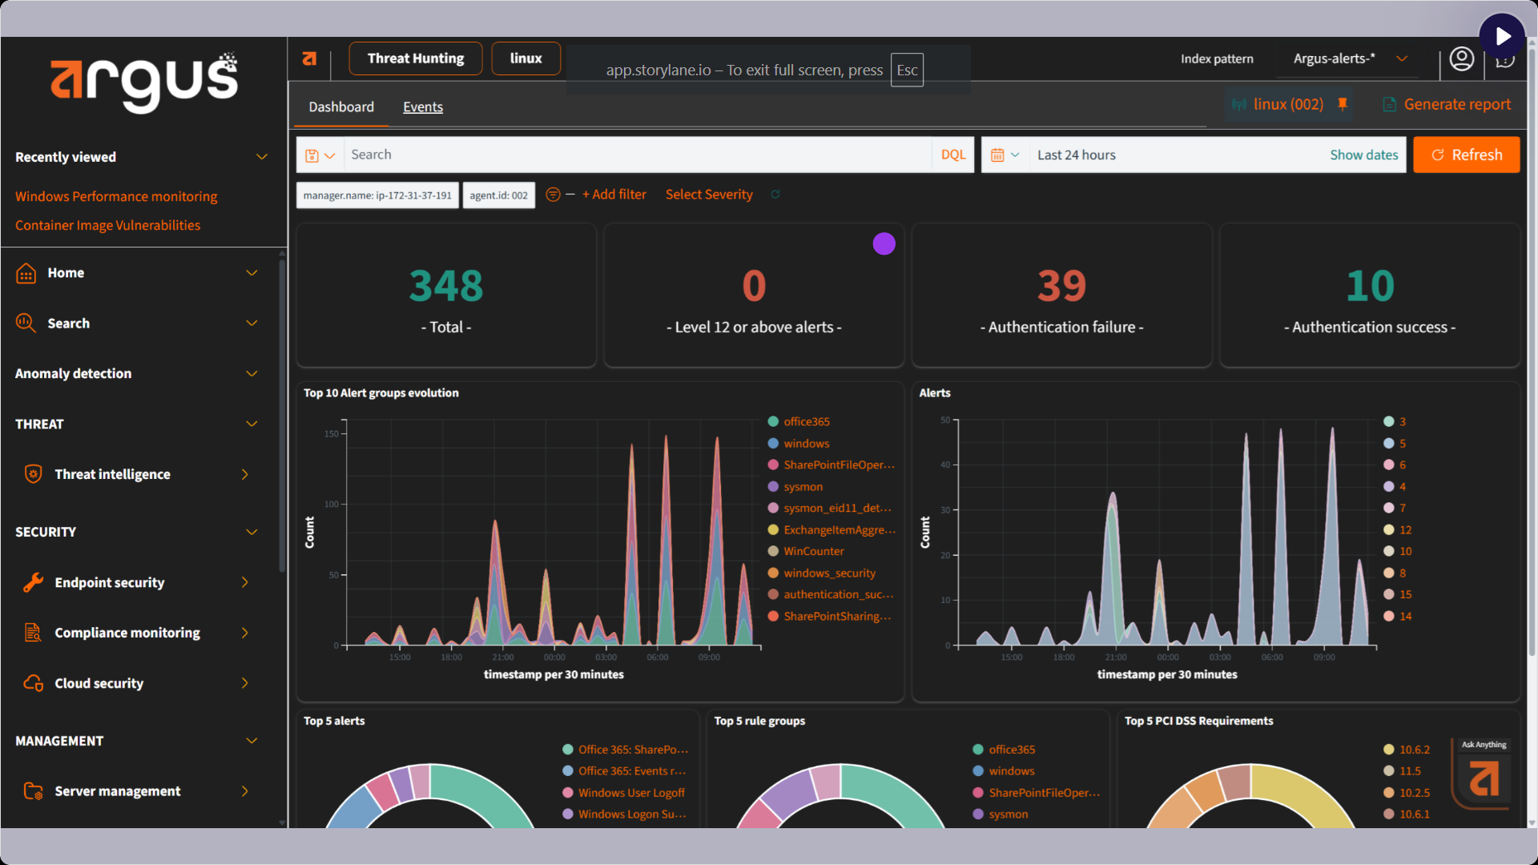Click Add filter link

pos(614,195)
